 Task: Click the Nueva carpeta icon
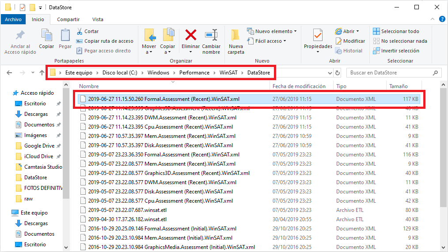tap(235, 35)
